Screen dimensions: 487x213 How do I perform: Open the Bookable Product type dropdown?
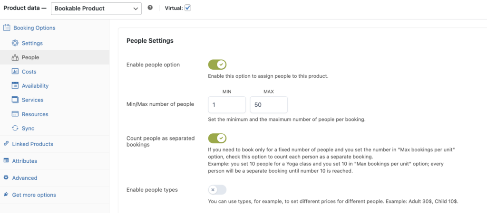click(96, 8)
